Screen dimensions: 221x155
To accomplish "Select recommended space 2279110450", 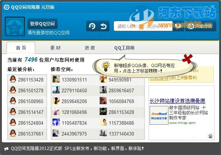I will click(74, 90).
